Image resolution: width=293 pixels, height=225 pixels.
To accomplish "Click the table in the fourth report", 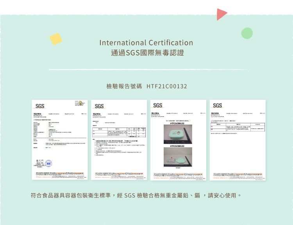I will (x=238, y=127).
